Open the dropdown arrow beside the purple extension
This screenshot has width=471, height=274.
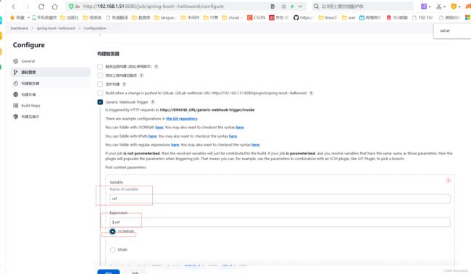(x=430, y=7)
